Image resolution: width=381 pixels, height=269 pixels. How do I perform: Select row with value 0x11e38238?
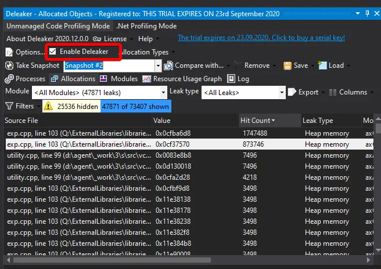pos(189,221)
